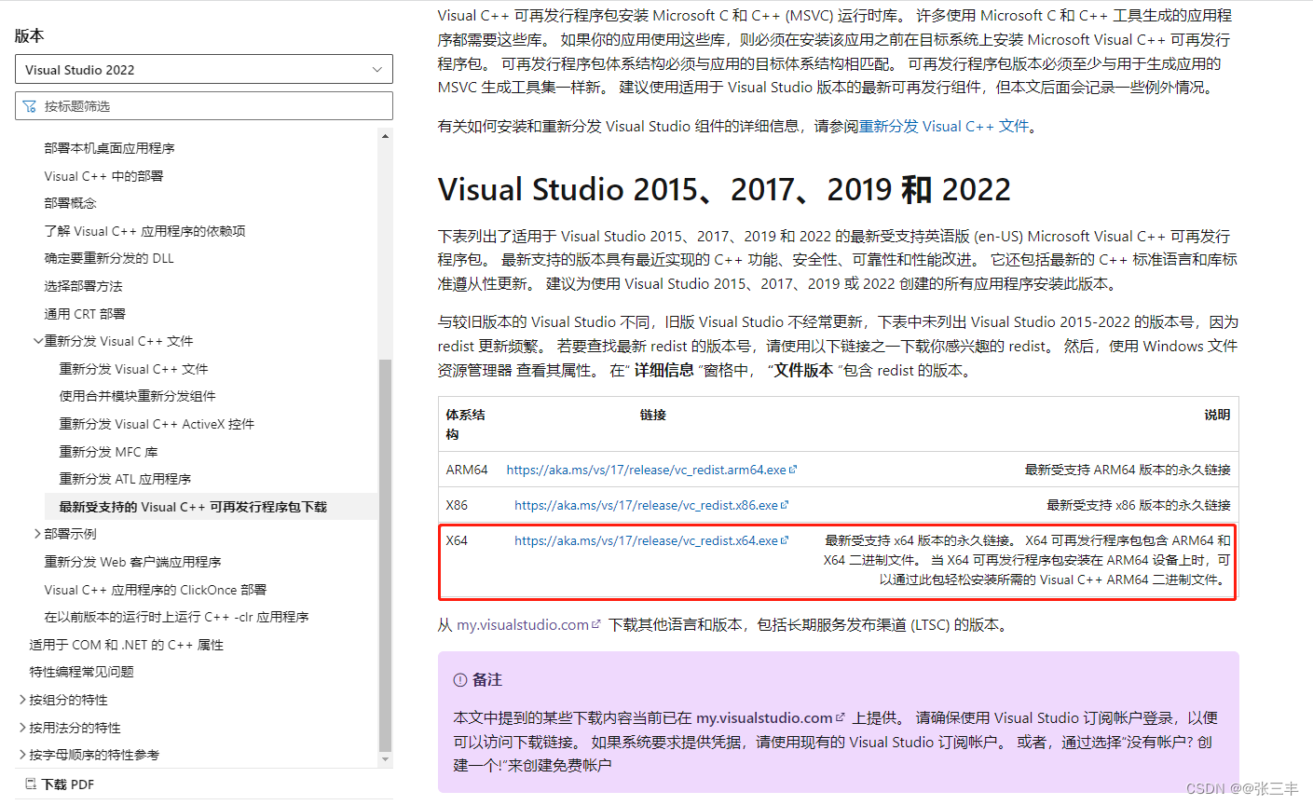Select 通用 CRT 部署 entry
This screenshot has height=805, width=1313.
pyautogui.click(x=85, y=314)
